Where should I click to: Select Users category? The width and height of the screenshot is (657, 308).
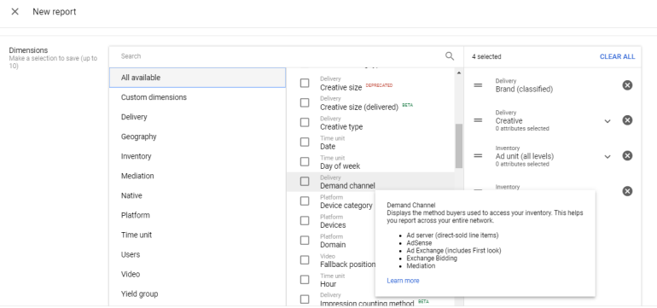(x=197, y=255)
